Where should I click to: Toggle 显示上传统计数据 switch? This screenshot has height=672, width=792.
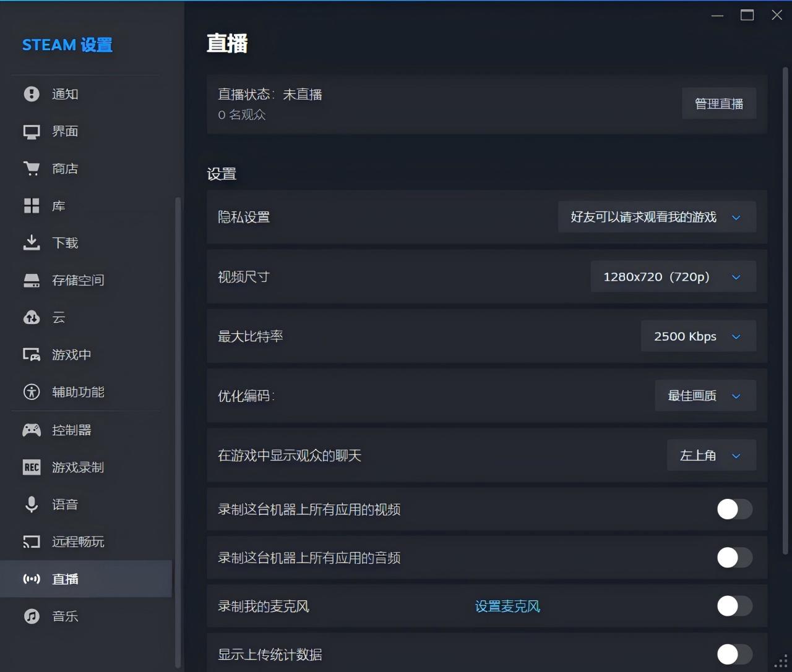[x=734, y=654]
